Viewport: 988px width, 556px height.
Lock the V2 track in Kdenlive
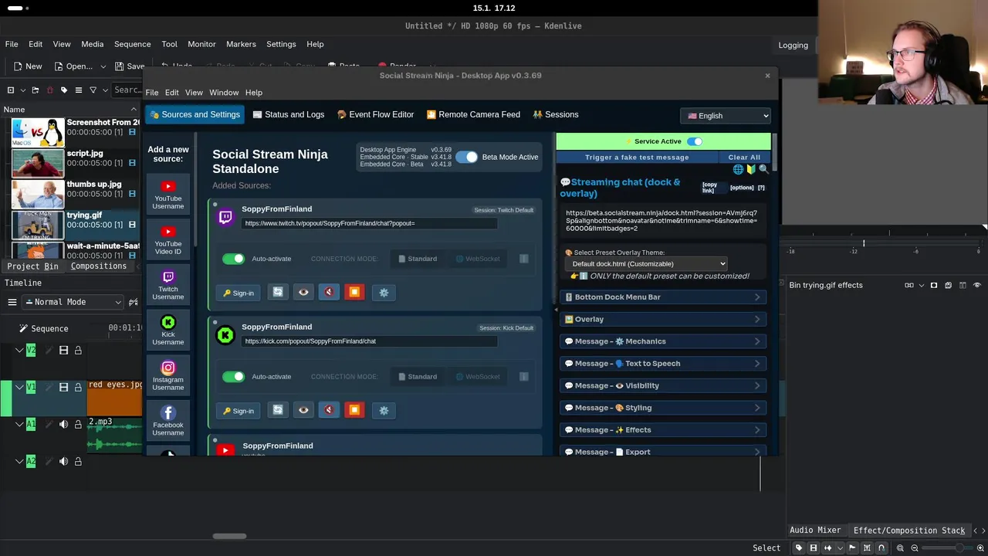pyautogui.click(x=78, y=351)
